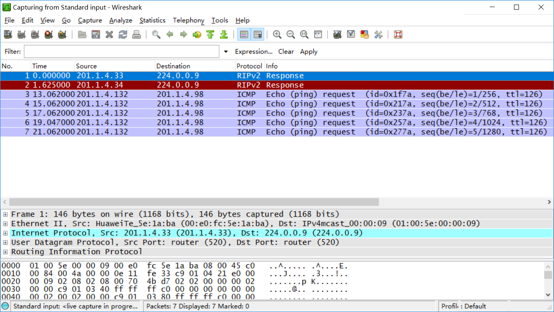Viewport: 554px width, 312px height.
Task: Stop the running live capture
Action: [49, 35]
